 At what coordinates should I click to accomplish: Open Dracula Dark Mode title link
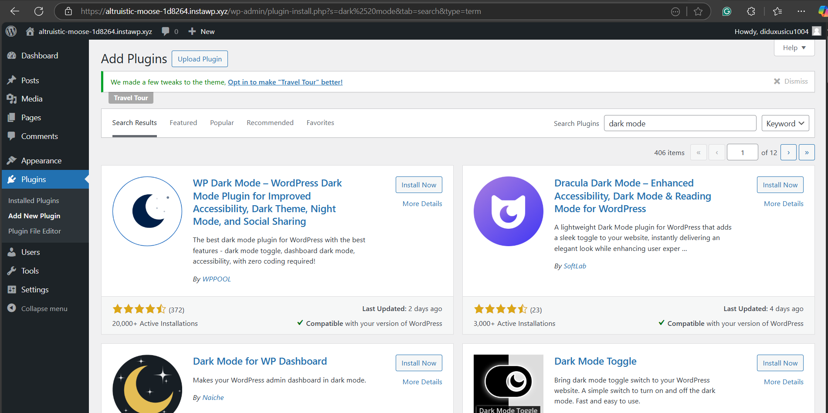[633, 196]
